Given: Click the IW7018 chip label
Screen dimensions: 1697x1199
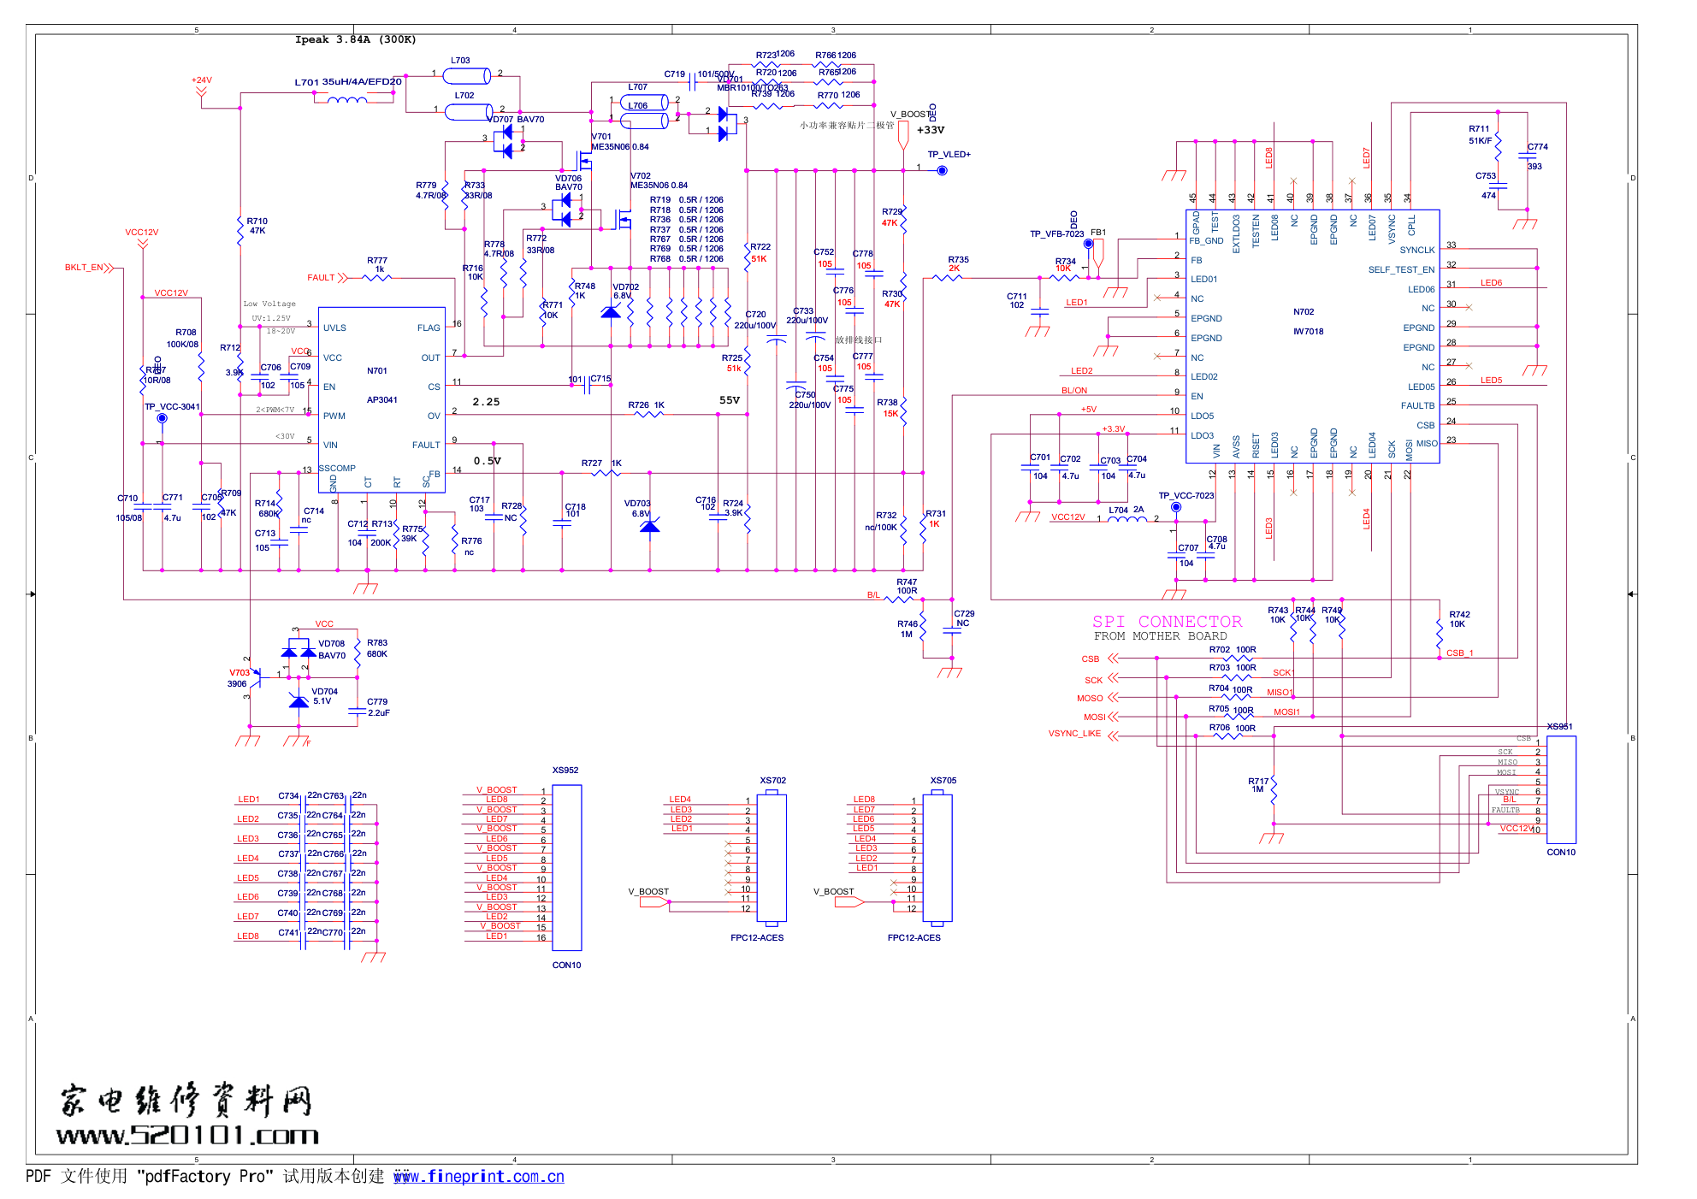Looking at the screenshot, I should [x=1308, y=332].
